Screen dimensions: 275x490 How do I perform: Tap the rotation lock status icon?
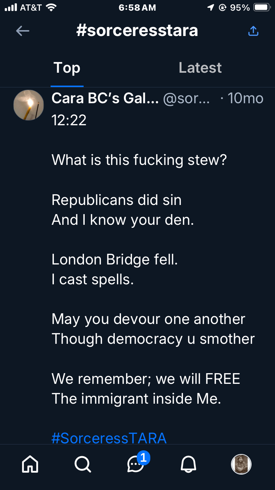[x=222, y=8]
